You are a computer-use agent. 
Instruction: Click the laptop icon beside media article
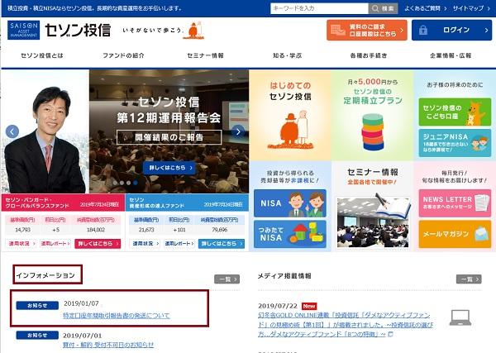click(460, 317)
